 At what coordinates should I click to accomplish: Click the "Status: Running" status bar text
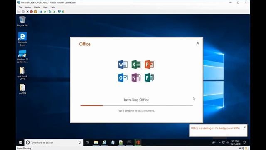(x=24, y=148)
